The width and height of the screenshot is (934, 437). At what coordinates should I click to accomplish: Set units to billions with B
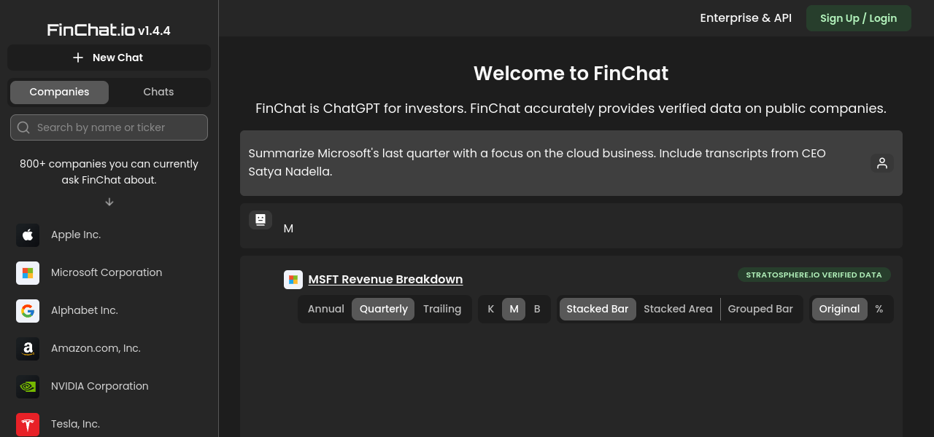click(537, 309)
